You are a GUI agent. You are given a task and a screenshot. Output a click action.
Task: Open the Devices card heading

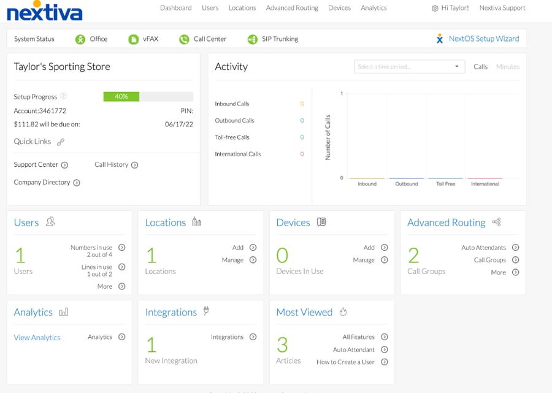293,223
